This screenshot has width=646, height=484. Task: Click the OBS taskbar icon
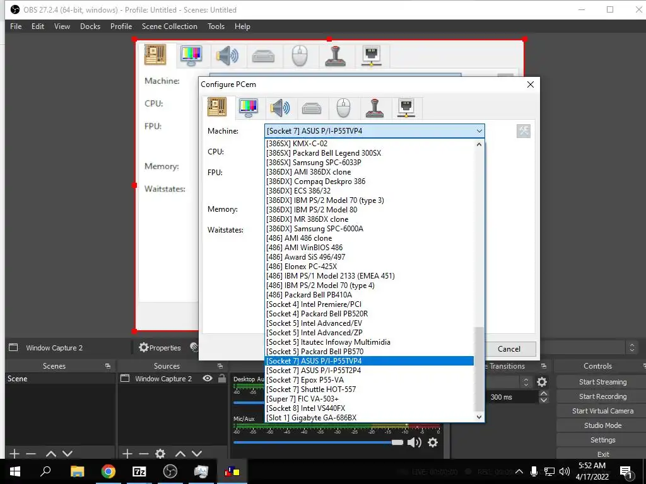(x=170, y=471)
